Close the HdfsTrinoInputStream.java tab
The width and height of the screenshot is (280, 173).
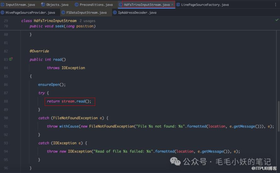click(172, 5)
